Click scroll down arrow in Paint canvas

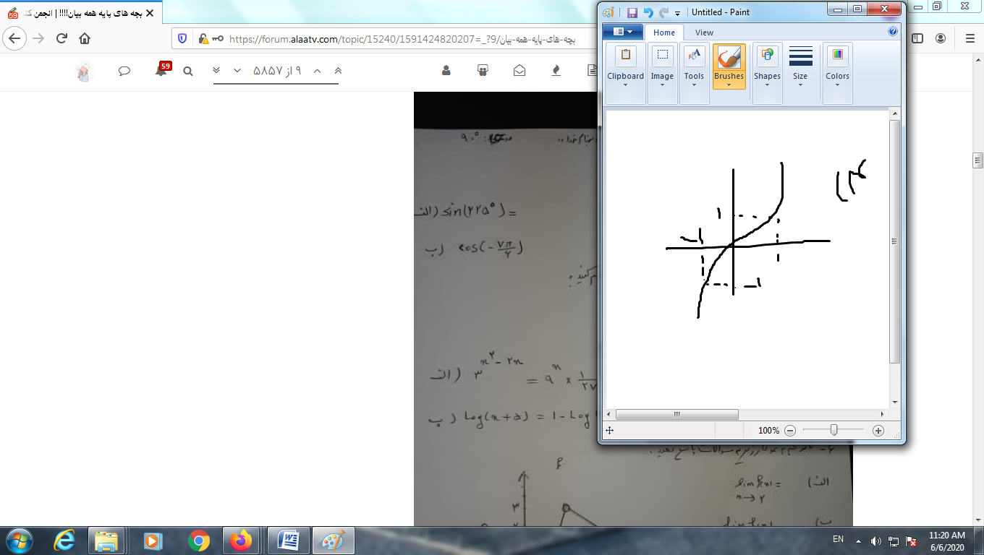[895, 403]
